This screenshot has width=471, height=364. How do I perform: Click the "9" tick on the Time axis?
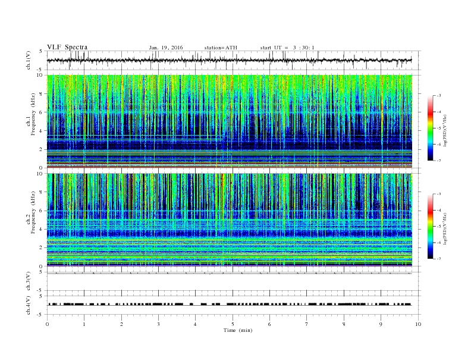click(x=381, y=324)
